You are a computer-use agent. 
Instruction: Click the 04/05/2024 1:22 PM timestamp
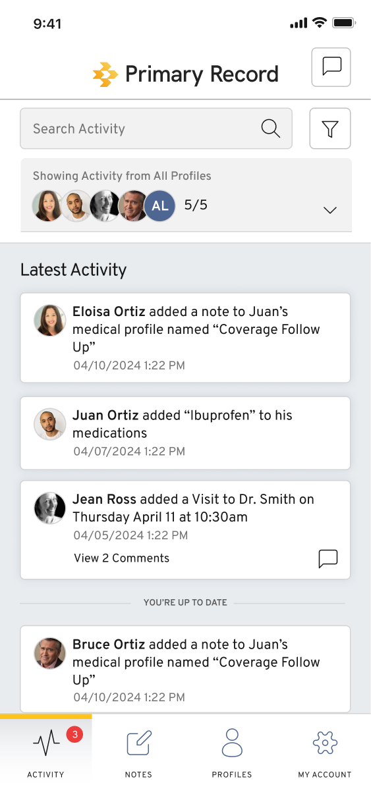[x=130, y=536]
